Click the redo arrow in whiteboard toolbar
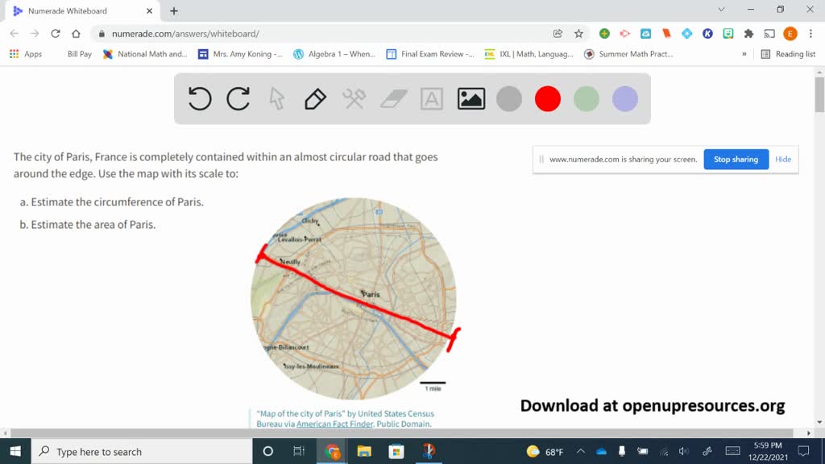This screenshot has height=464, width=825. click(x=238, y=98)
